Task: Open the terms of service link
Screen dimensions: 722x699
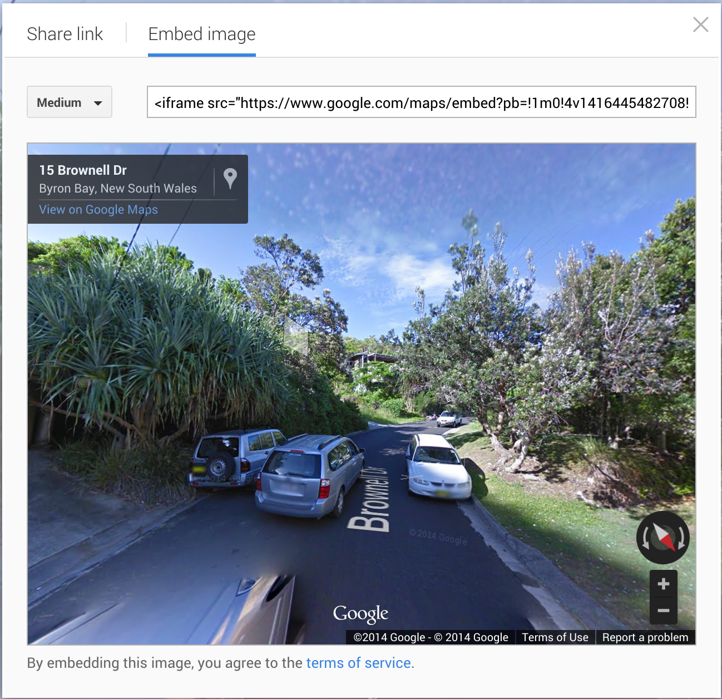Action: [x=359, y=663]
